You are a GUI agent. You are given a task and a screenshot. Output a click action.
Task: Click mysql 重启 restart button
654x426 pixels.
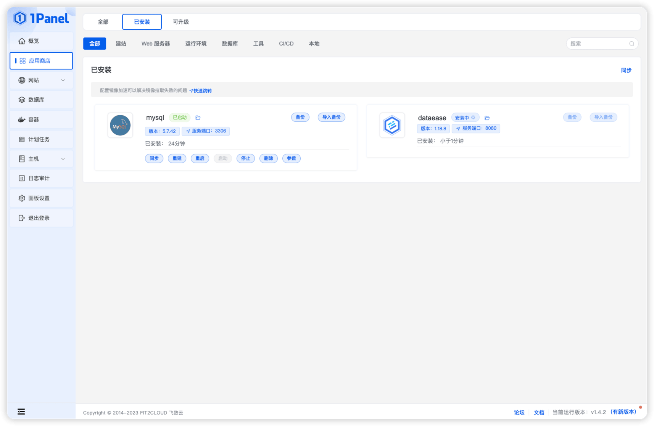click(x=200, y=158)
